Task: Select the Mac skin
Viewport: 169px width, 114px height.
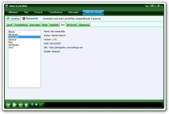Action: point(24,42)
